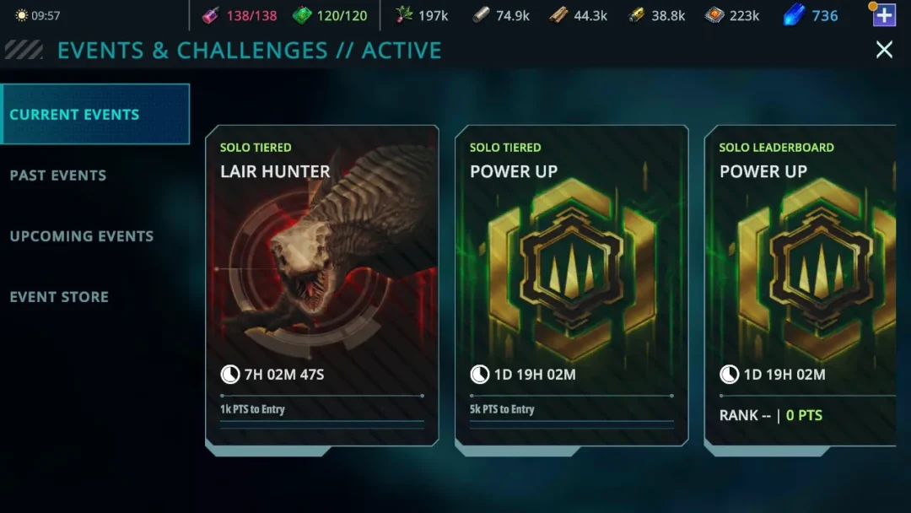Open the Current Events tab

(95, 114)
